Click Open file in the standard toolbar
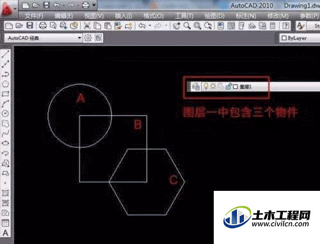Image resolution: width=320 pixels, height=244 pixels. pyautogui.click(x=19, y=26)
